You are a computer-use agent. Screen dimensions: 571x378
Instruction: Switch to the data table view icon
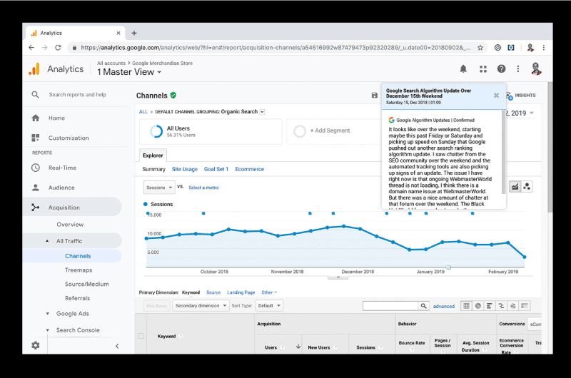coord(467,306)
